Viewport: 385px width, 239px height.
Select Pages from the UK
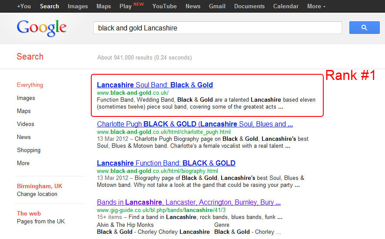tap(41, 221)
